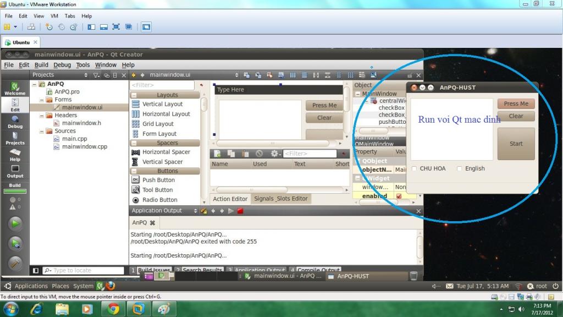Toggle CHU HOA checkbox in AnPQ-HUST
The height and width of the screenshot is (317, 563).
pos(414,168)
